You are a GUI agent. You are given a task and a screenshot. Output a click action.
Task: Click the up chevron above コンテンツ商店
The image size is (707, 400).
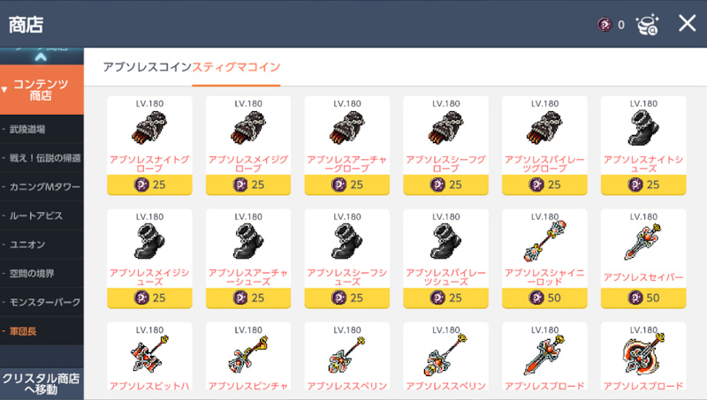(41, 57)
